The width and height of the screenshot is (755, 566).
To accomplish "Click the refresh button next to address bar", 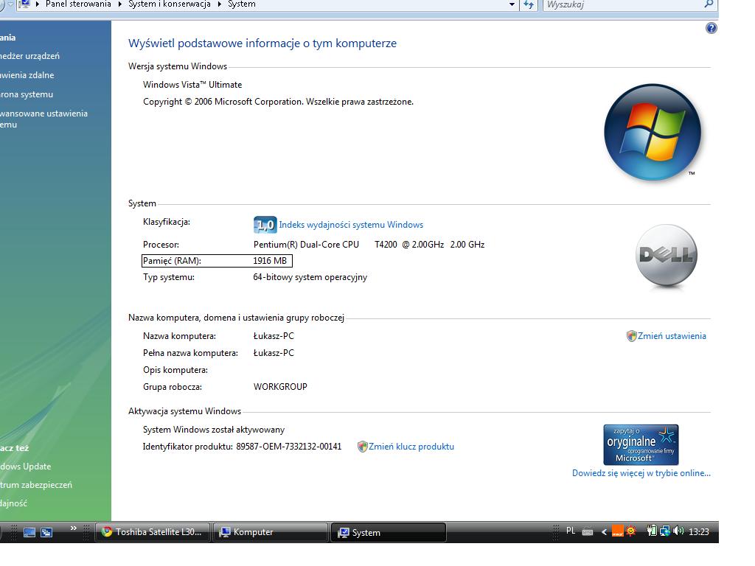I will [x=529, y=4].
